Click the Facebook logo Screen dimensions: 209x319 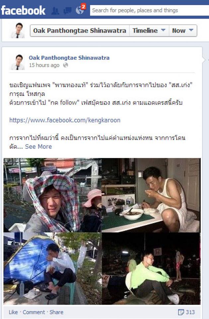[x=23, y=10]
